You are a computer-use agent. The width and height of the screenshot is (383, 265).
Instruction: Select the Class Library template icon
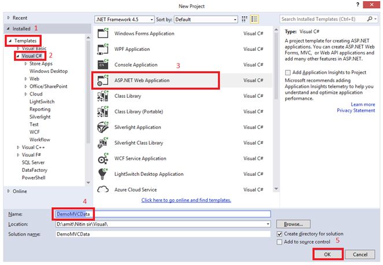[103, 95]
